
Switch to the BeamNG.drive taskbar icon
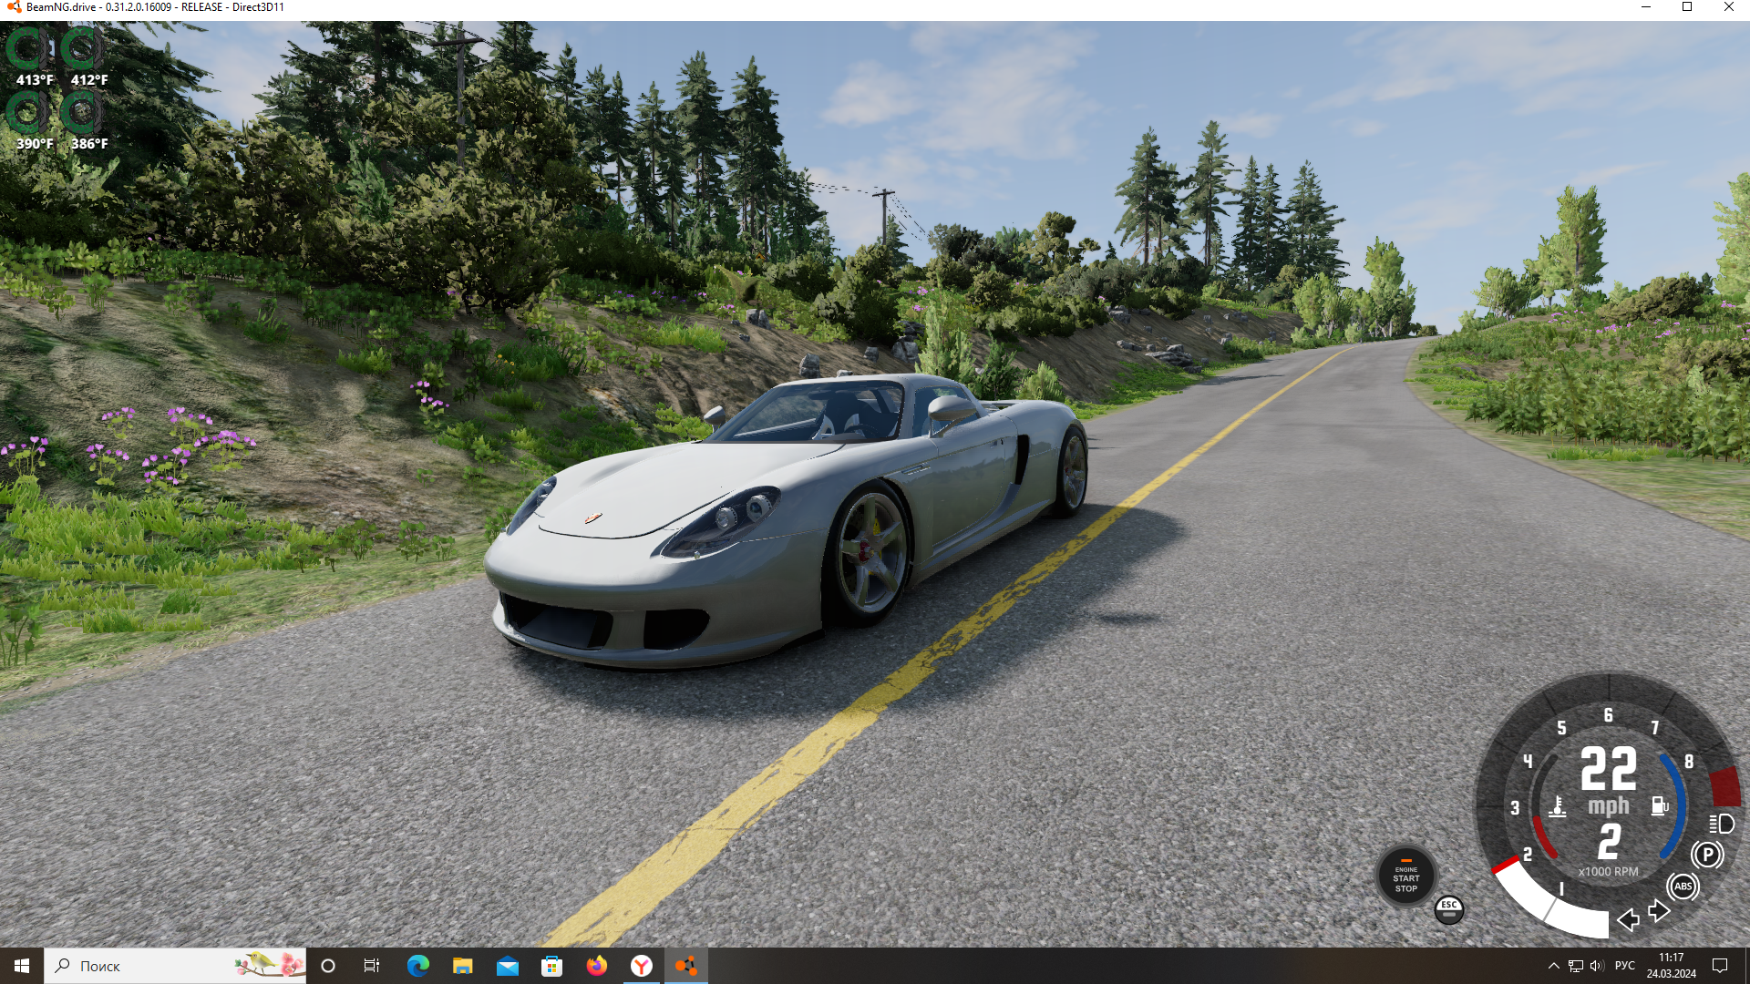point(686,966)
